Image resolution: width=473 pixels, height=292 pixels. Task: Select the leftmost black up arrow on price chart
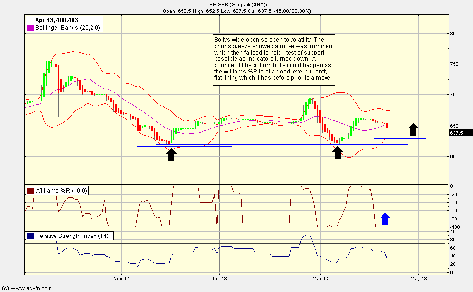coord(171,154)
